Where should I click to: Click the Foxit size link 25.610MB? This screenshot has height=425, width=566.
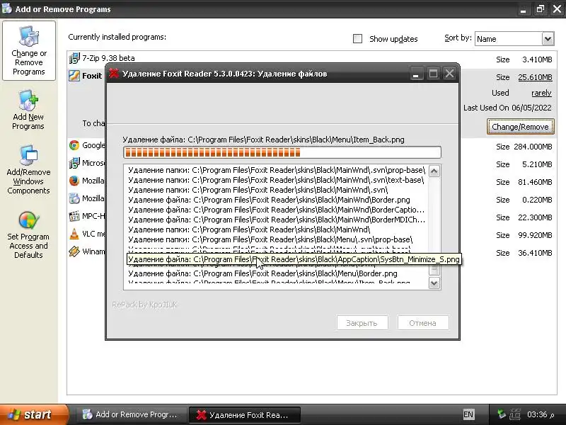535,77
